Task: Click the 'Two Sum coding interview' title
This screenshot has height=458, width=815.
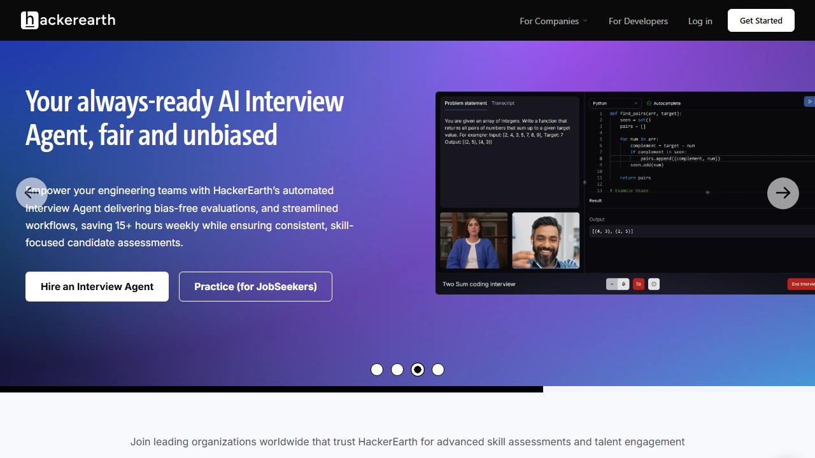Action: pos(479,284)
